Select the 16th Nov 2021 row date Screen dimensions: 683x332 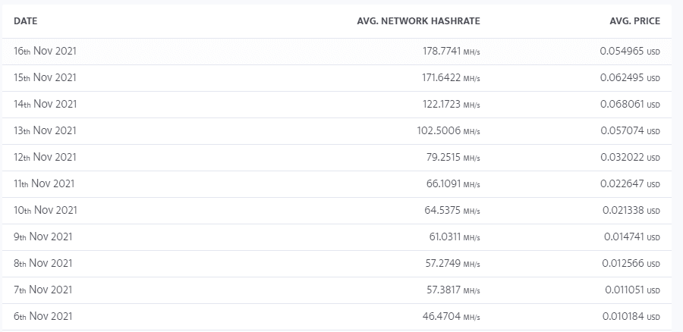point(45,51)
